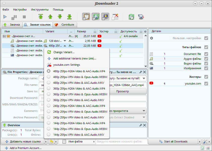Open the Помощь menu
The height and width of the screenshot is (151, 212).
pyautogui.click(x=58, y=10)
